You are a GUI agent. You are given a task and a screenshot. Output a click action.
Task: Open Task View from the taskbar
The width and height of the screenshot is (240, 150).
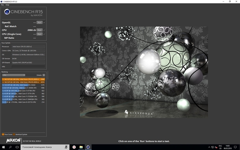[x=17, y=147]
